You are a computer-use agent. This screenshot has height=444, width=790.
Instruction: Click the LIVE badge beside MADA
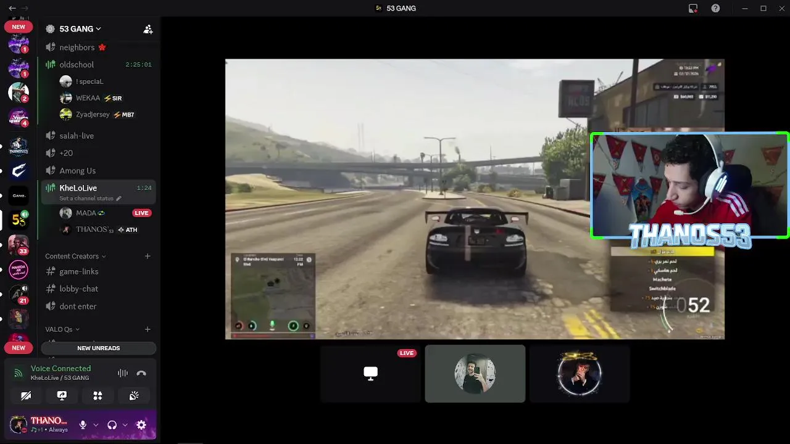[x=141, y=213]
